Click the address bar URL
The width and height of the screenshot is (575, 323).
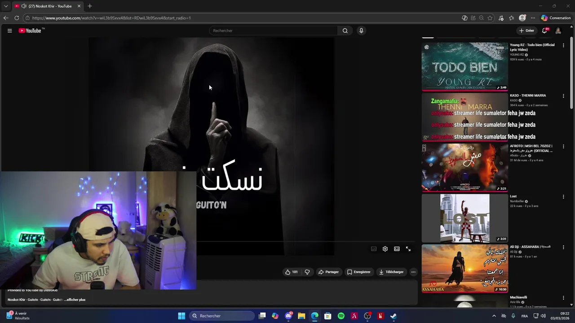(111, 18)
